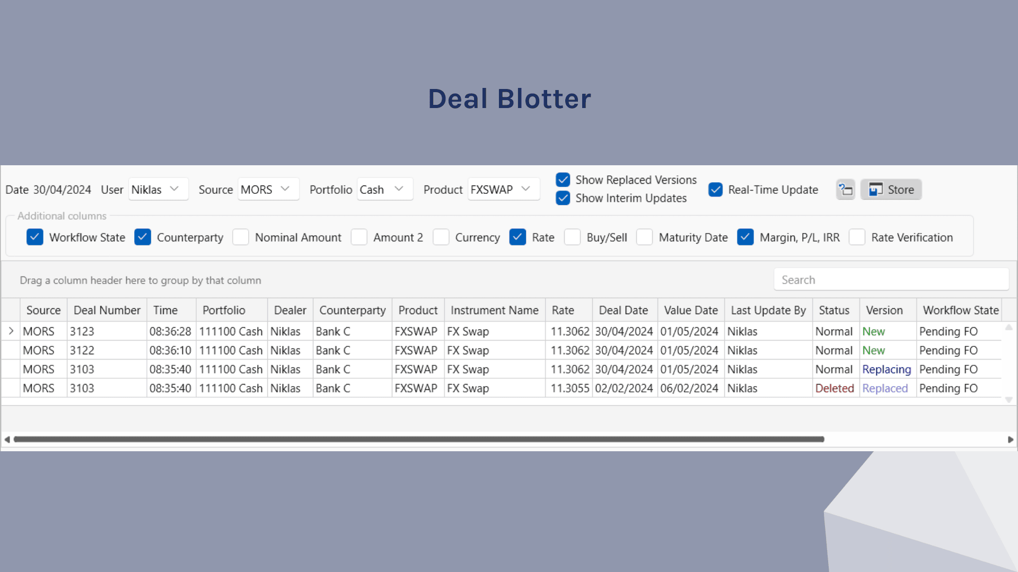The width and height of the screenshot is (1018, 572).
Task: Click the Store button
Action: pos(891,190)
